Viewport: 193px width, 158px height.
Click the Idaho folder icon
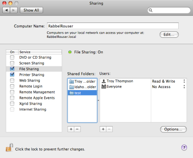click(x=72, y=87)
